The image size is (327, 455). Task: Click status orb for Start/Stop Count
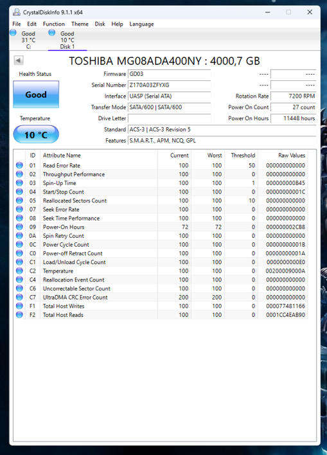pos(19,192)
